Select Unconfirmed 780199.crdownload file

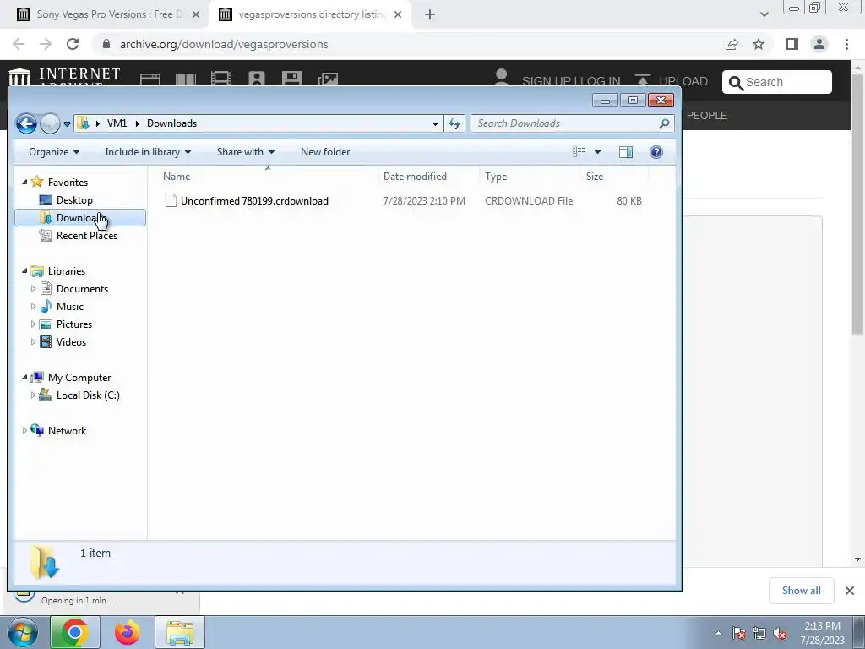(x=254, y=201)
